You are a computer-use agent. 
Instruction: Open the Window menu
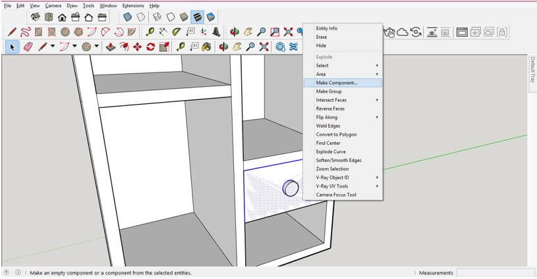coord(108,5)
